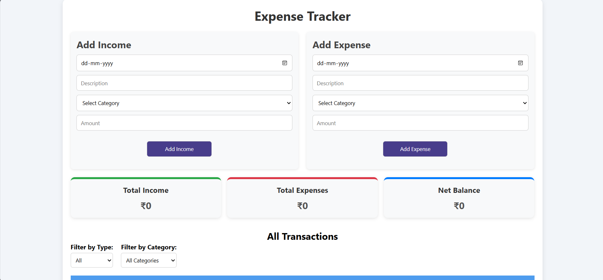Click the expense dd-mm-yyyy date input
This screenshot has height=280, width=603.
[420, 63]
